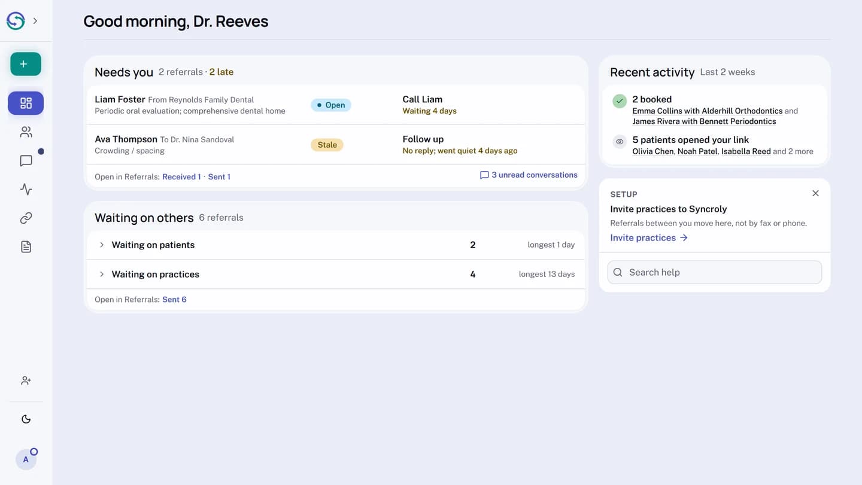Click the magnifier icon in Search help
Viewport: 862px width, 485px height.
[618, 272]
